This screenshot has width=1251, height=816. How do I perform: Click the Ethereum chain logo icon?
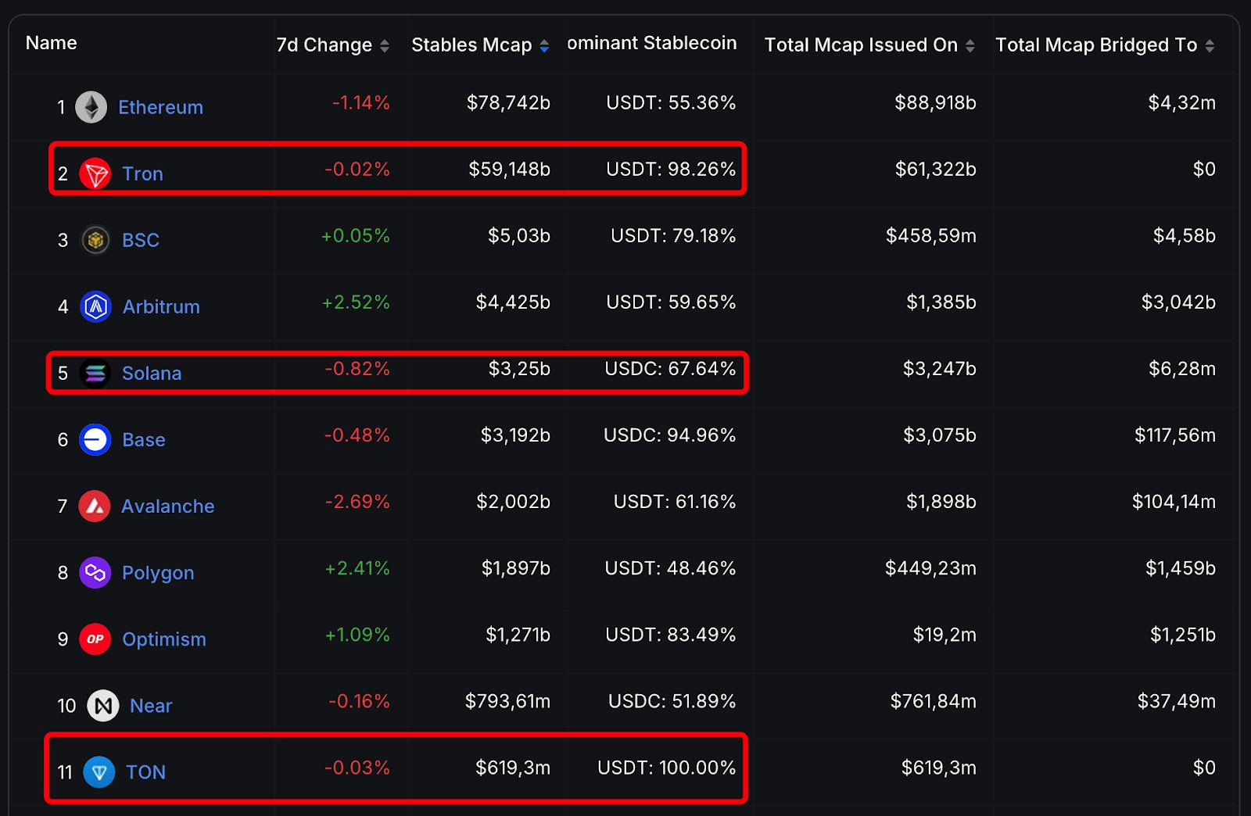[91, 107]
